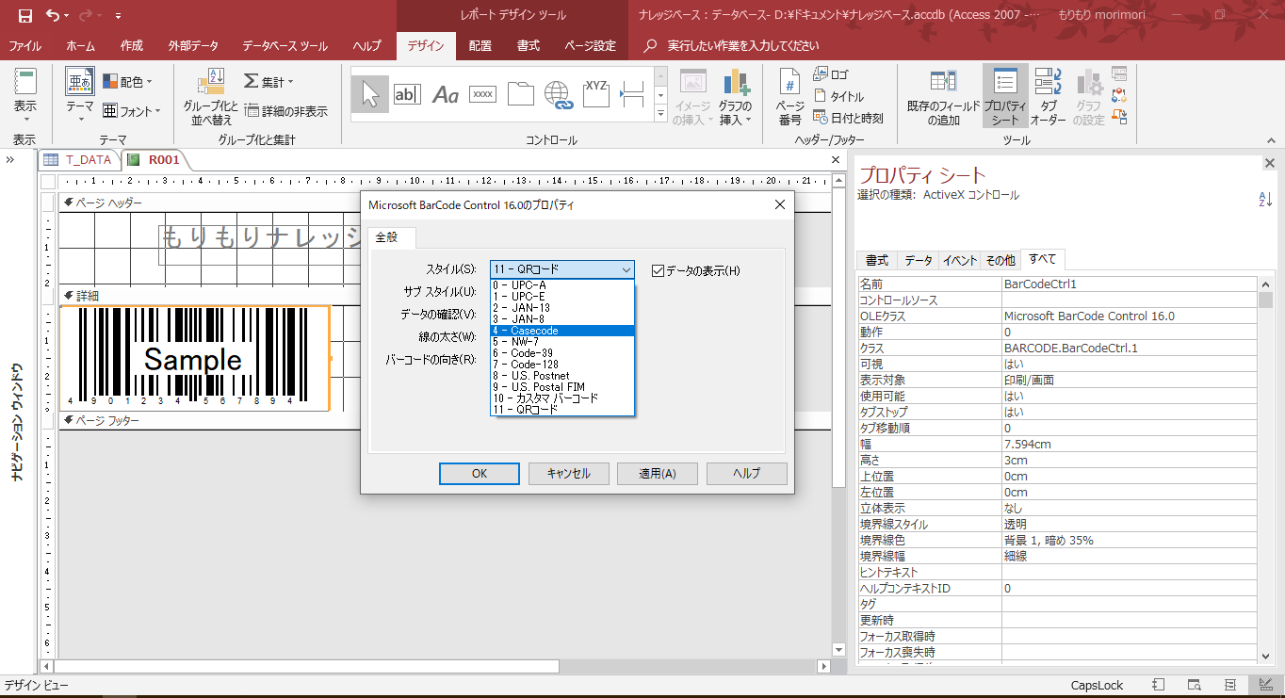
Task: Choose the label (Aa) control
Action: [x=445, y=94]
